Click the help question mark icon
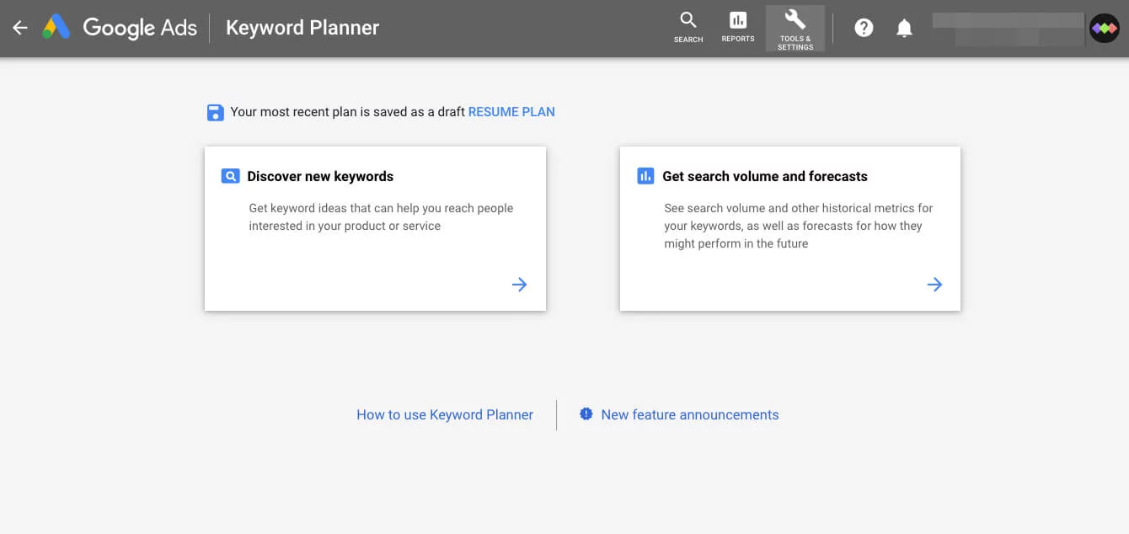Screen dimensions: 1129x534 (864, 28)
